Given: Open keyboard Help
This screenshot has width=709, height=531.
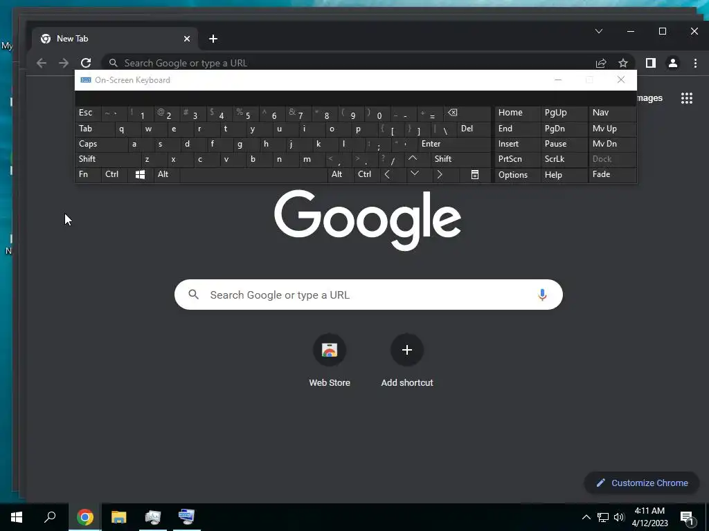Looking at the screenshot, I should [x=564, y=175].
